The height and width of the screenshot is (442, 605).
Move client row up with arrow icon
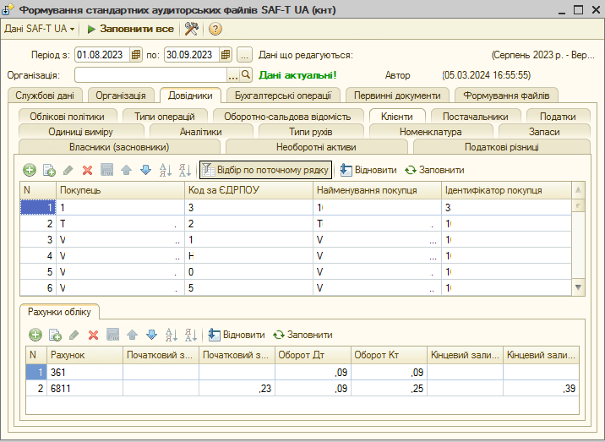126,170
